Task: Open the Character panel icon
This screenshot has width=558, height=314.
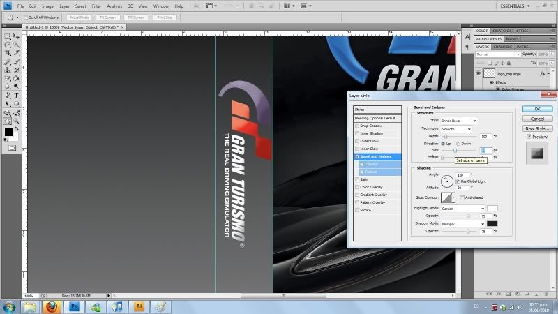Action: point(467,37)
